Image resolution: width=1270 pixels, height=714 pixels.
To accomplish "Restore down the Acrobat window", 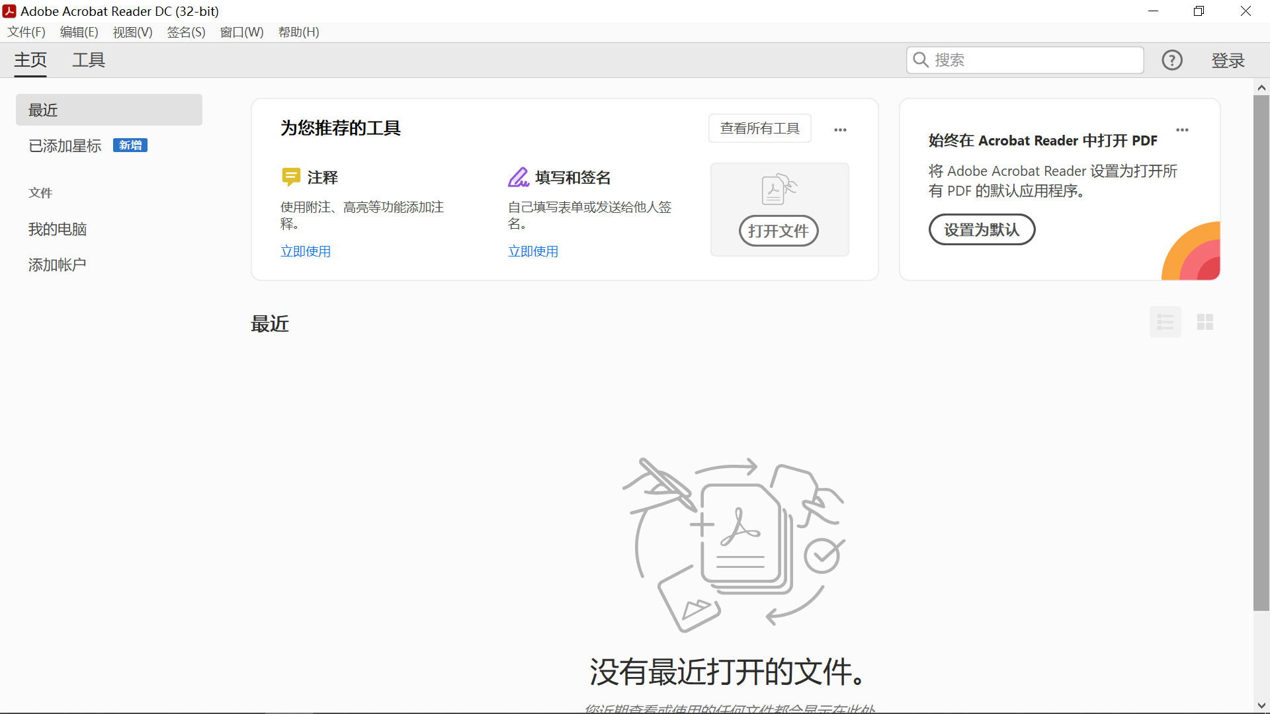I will [x=1199, y=11].
